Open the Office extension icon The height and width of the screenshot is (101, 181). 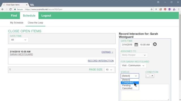click(161, 9)
